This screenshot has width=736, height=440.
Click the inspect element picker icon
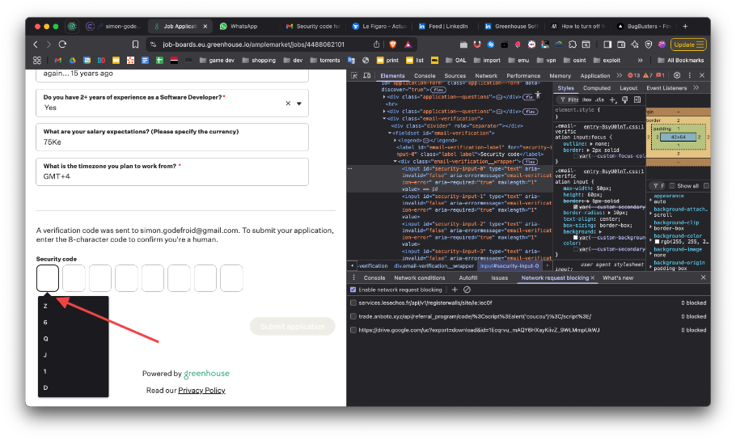(x=356, y=75)
